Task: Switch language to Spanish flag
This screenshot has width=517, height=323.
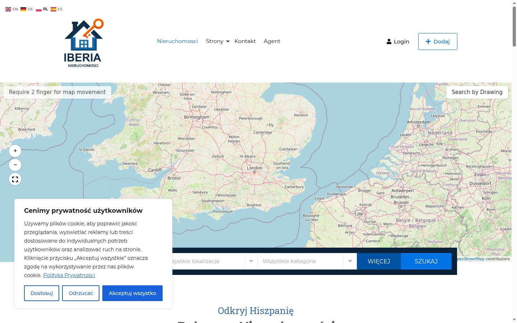Action: click(53, 9)
